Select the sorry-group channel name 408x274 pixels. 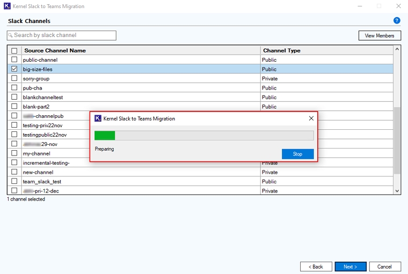[x=36, y=78]
